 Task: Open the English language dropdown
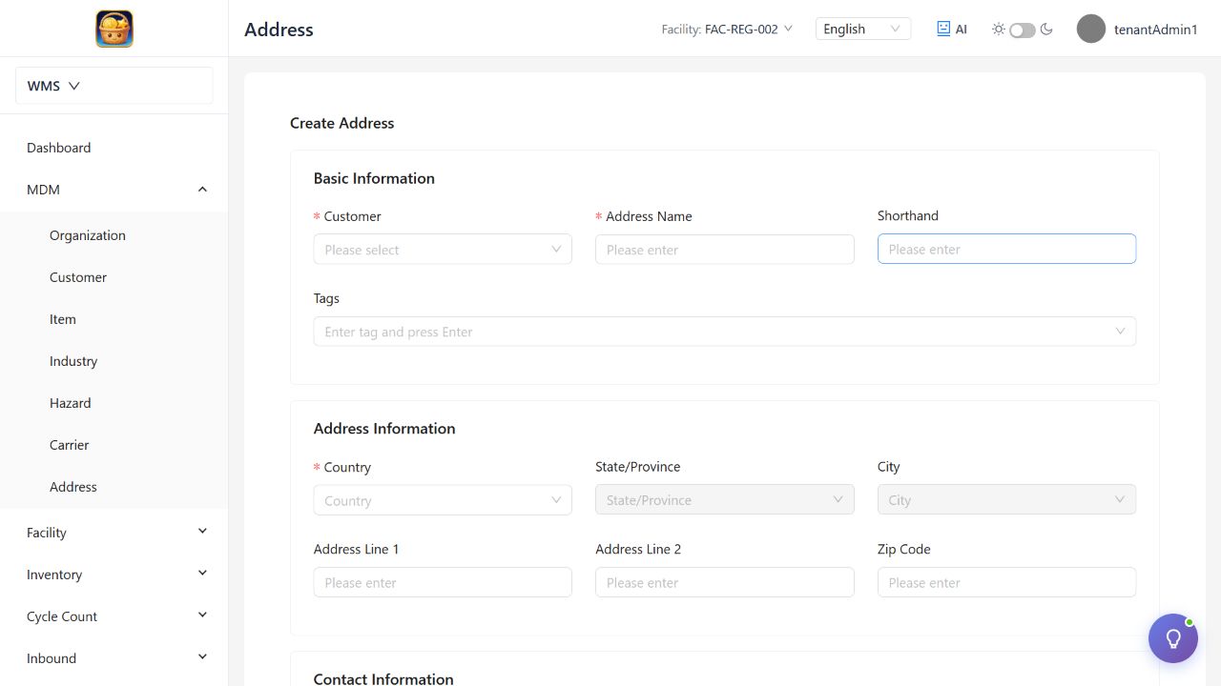(x=863, y=29)
